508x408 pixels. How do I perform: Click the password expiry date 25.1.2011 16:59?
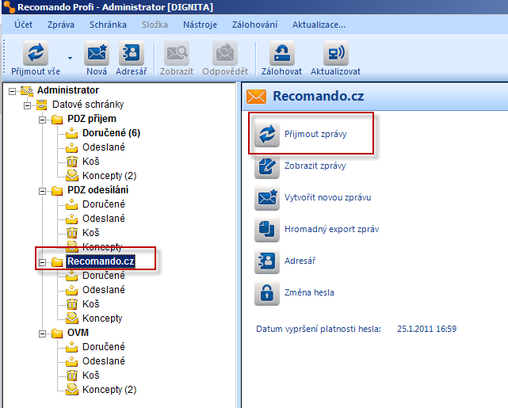tap(426, 329)
